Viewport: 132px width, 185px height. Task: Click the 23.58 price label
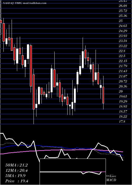tap(123, 41)
